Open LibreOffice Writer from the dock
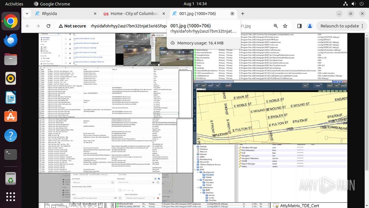Viewport: 369px width, 208px height. tap(11, 97)
